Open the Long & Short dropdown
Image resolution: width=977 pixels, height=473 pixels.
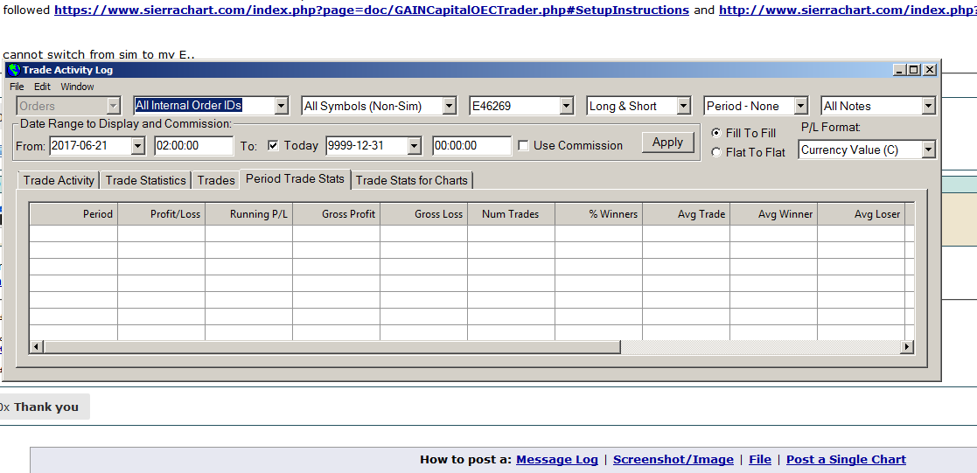(x=683, y=106)
